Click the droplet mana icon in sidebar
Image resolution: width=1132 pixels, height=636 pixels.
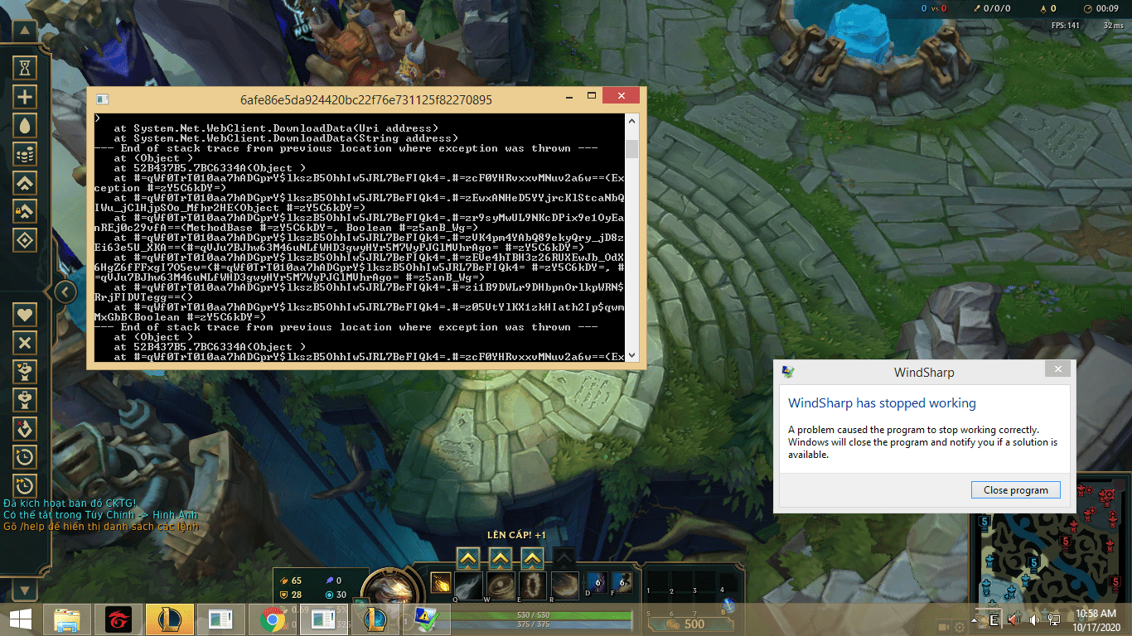pyautogui.click(x=26, y=125)
